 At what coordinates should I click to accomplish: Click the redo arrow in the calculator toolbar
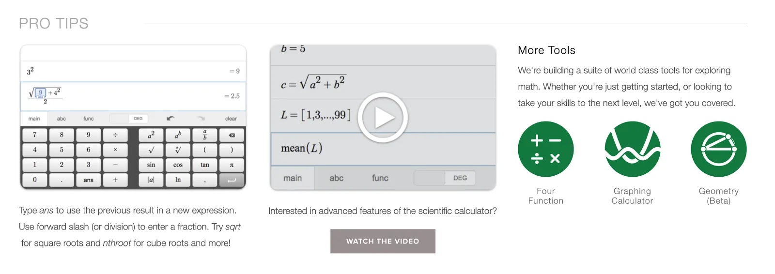(201, 118)
